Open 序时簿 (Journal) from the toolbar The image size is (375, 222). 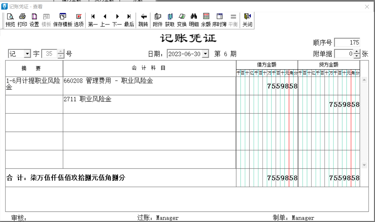click(219, 20)
